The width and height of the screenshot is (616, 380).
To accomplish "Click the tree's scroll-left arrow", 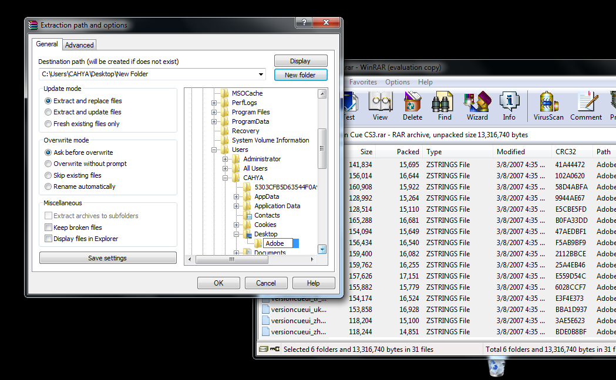I will coord(190,259).
